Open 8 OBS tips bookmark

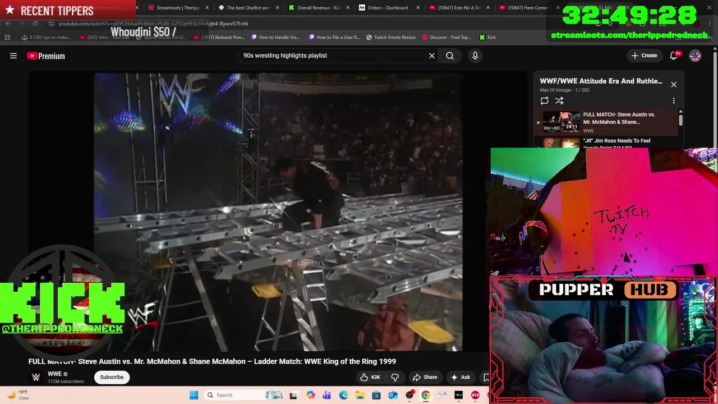click(46, 37)
